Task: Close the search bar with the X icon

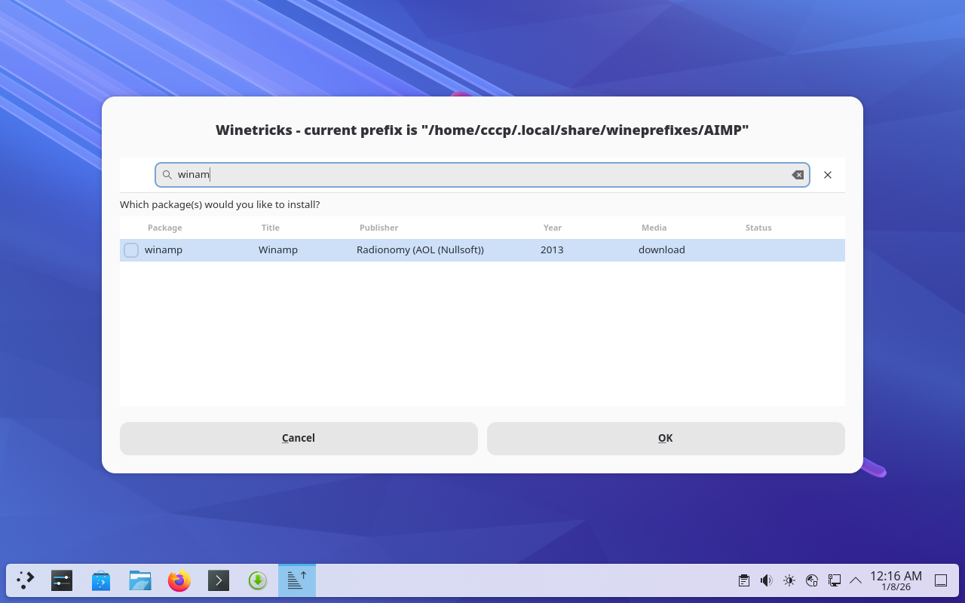Action: pyautogui.click(x=828, y=175)
